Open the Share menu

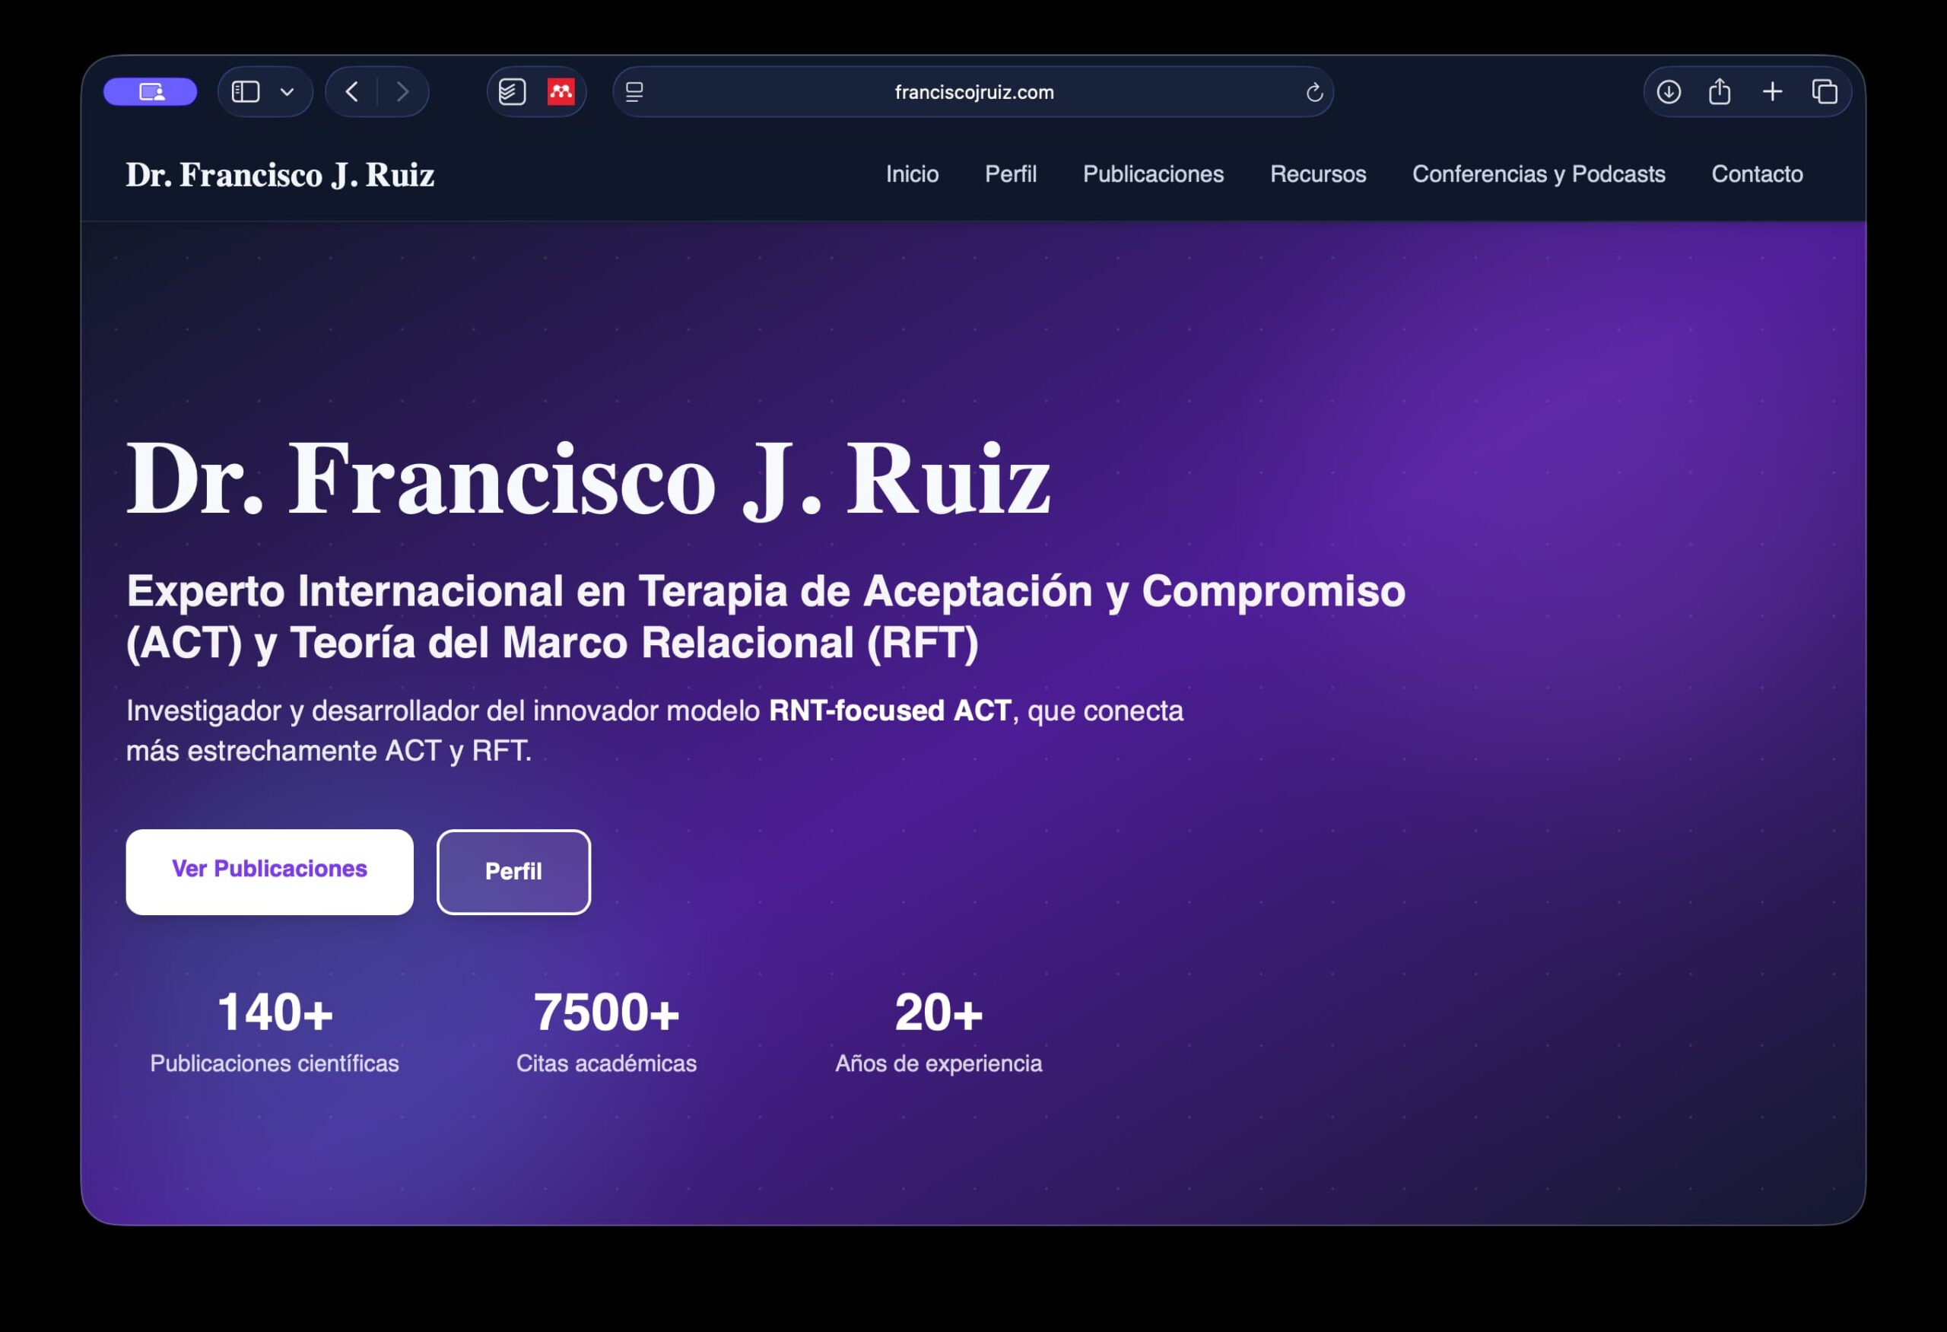pos(1719,91)
